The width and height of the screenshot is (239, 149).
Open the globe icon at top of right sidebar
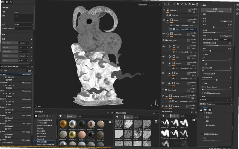238,5
